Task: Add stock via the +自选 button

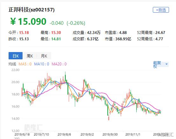Action: tap(161, 10)
